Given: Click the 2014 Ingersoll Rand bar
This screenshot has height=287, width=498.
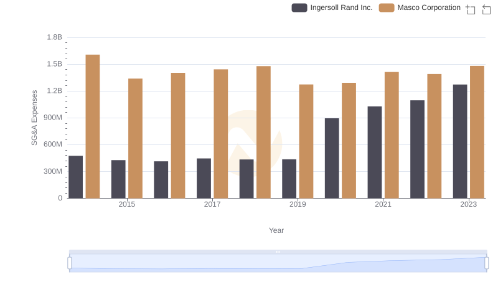Looking at the screenshot, I should coord(75,177).
